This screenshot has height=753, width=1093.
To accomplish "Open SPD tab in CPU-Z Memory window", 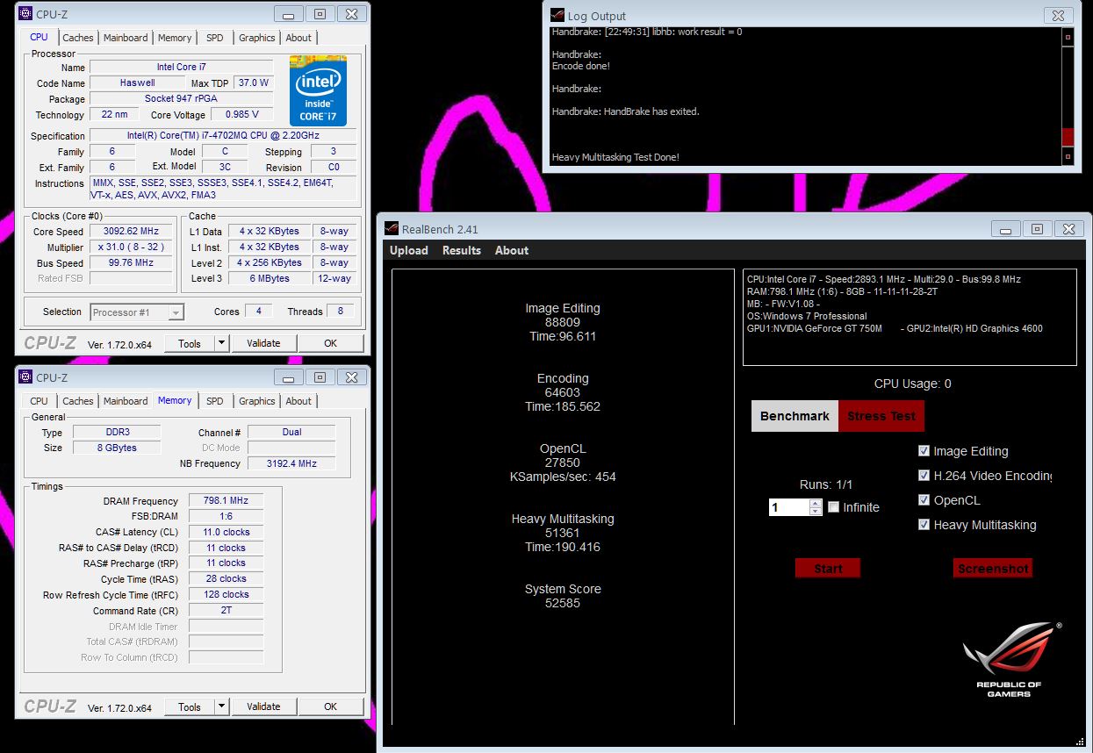I will click(215, 401).
